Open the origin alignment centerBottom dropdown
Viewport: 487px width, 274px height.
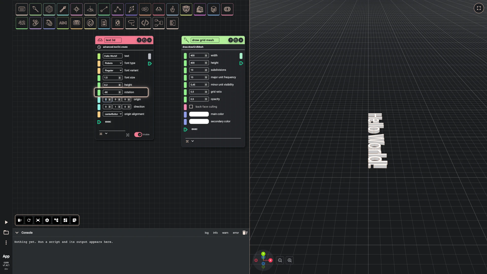[113, 114]
